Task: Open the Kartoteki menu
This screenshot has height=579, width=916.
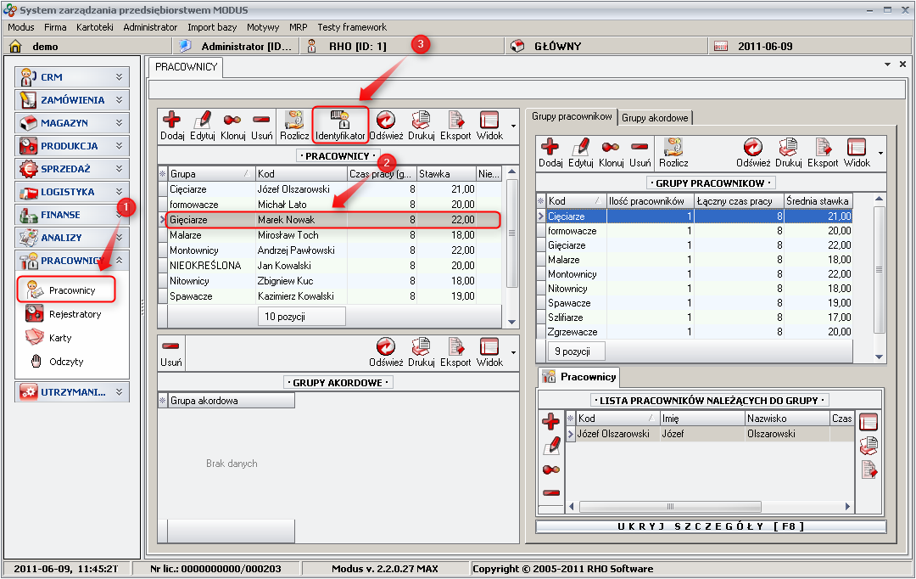Action: (94, 27)
